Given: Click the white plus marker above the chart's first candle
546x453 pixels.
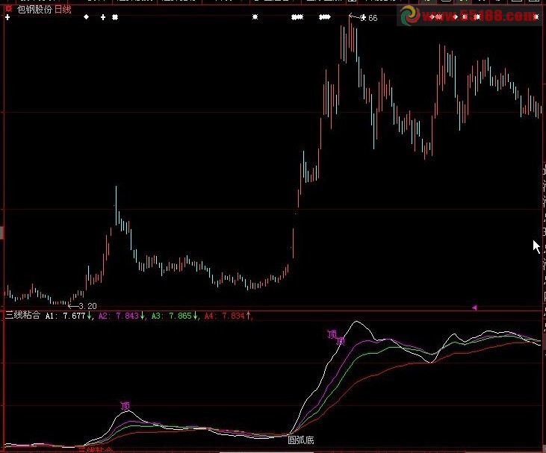Looking at the screenshot, I should point(7,17).
